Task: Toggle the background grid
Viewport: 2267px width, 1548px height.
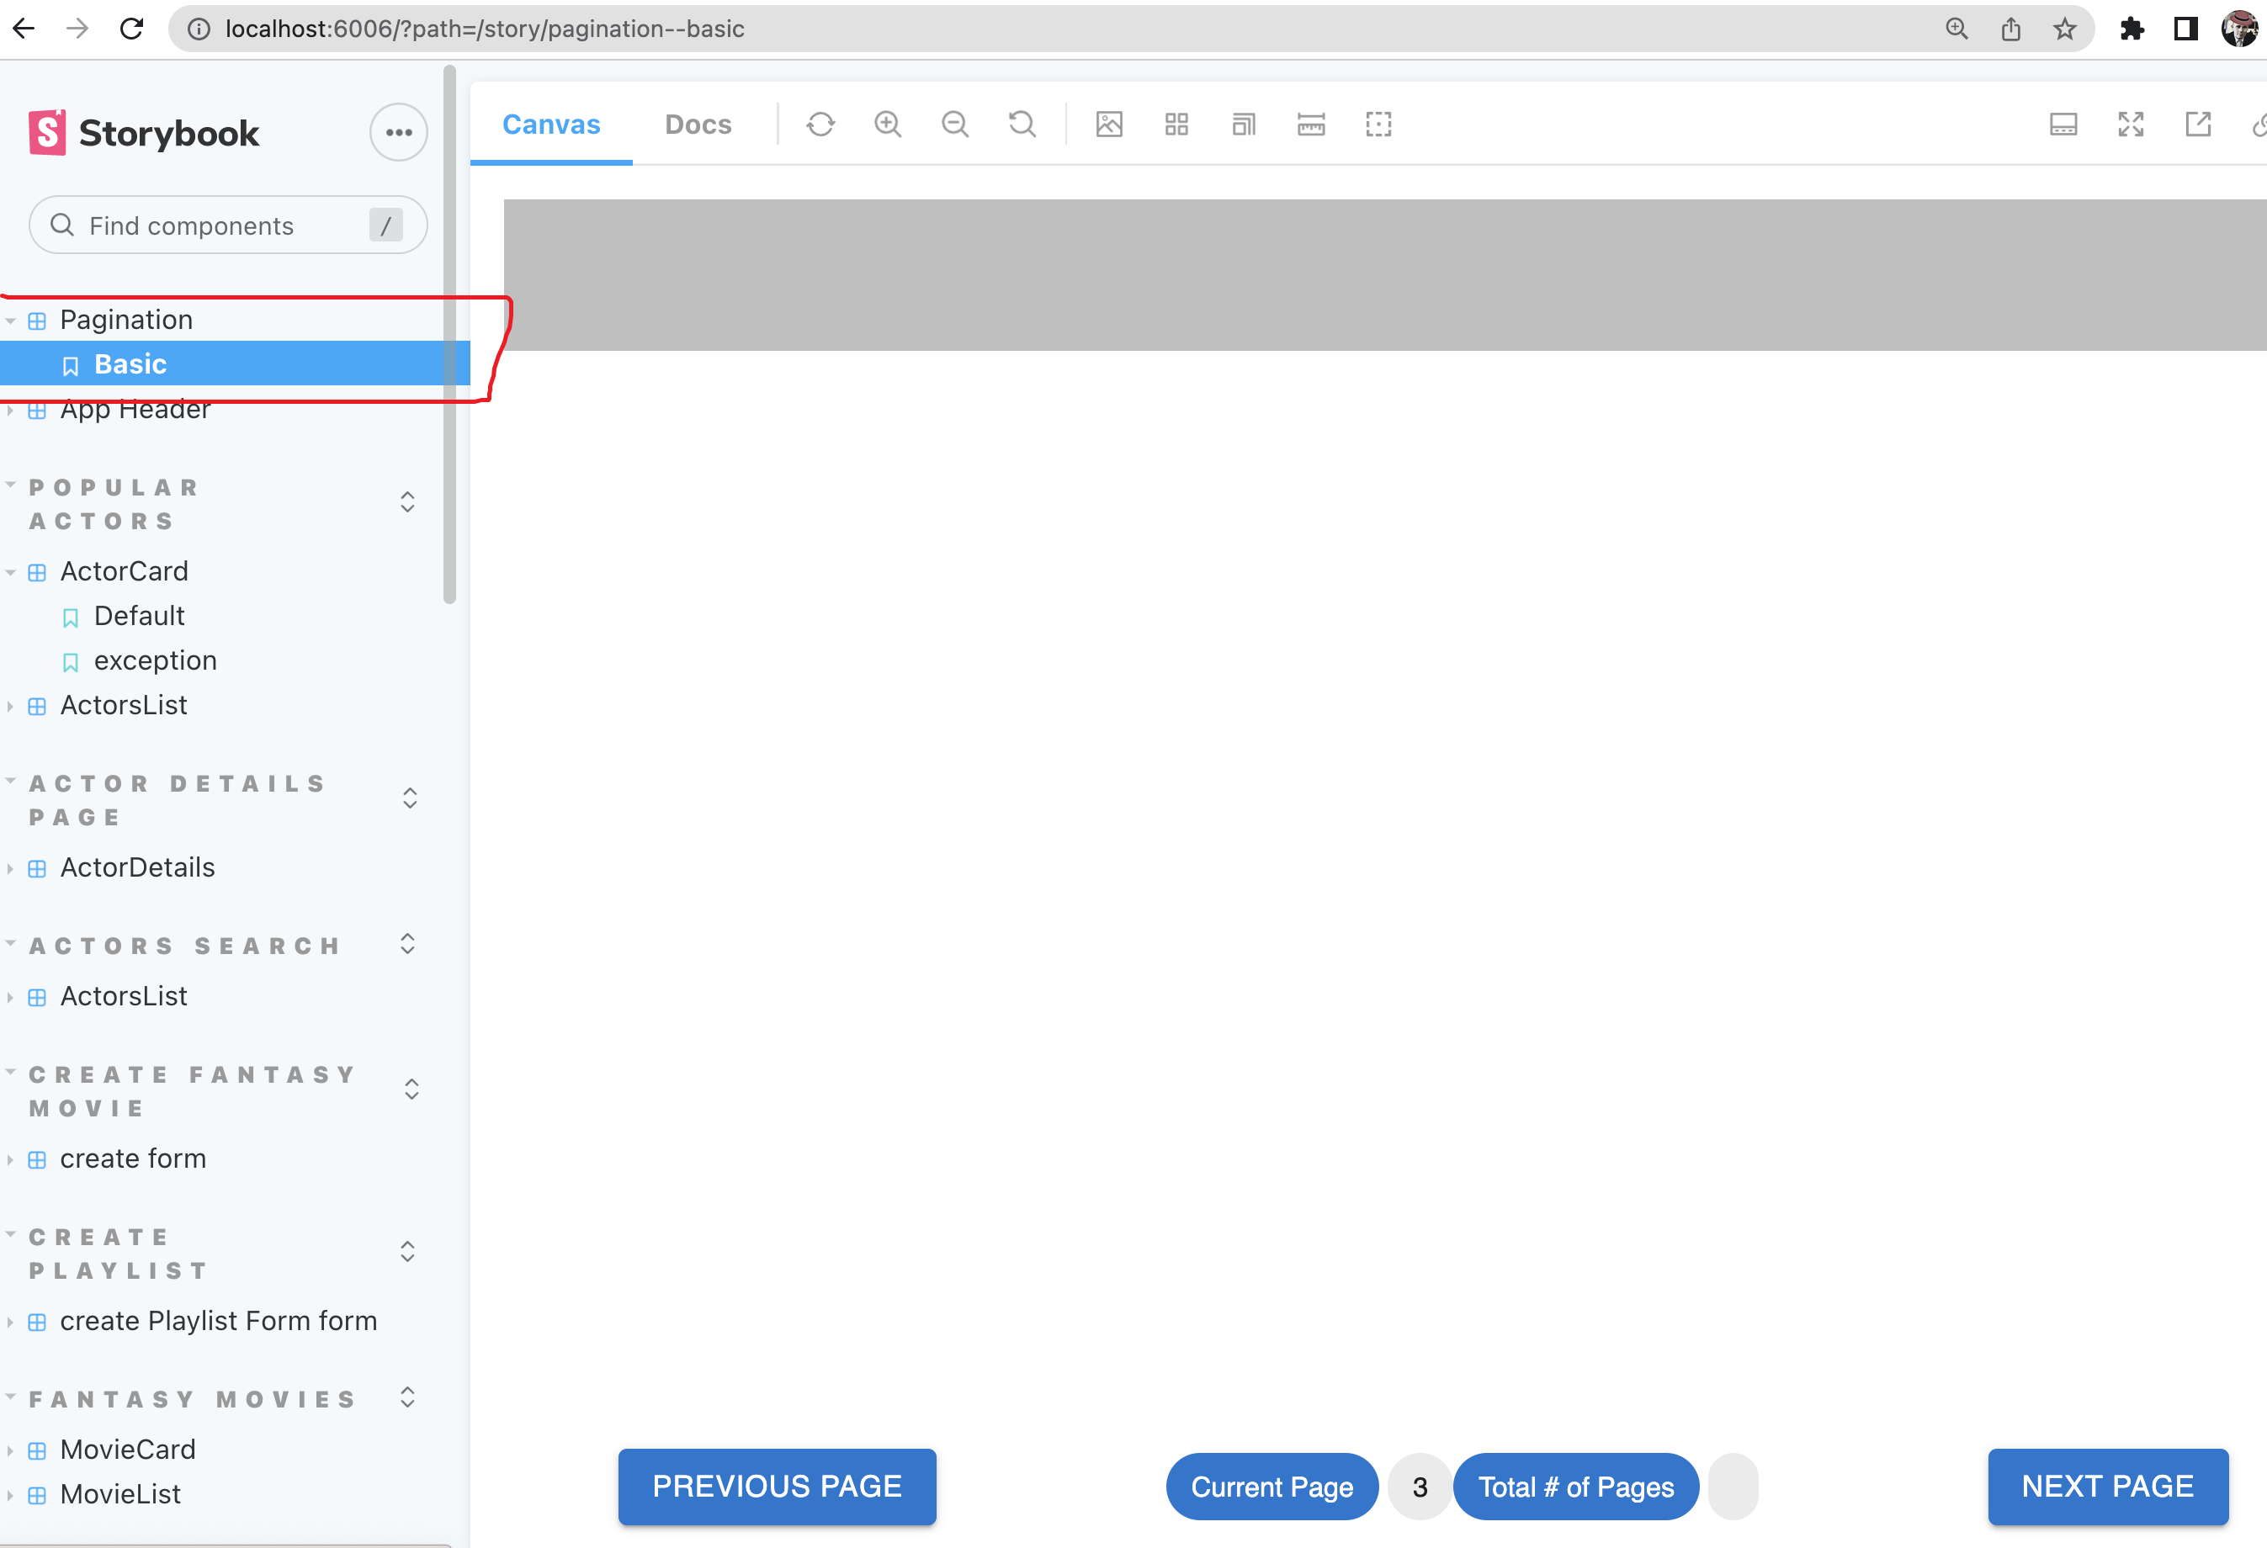Action: pyautogui.click(x=1176, y=125)
